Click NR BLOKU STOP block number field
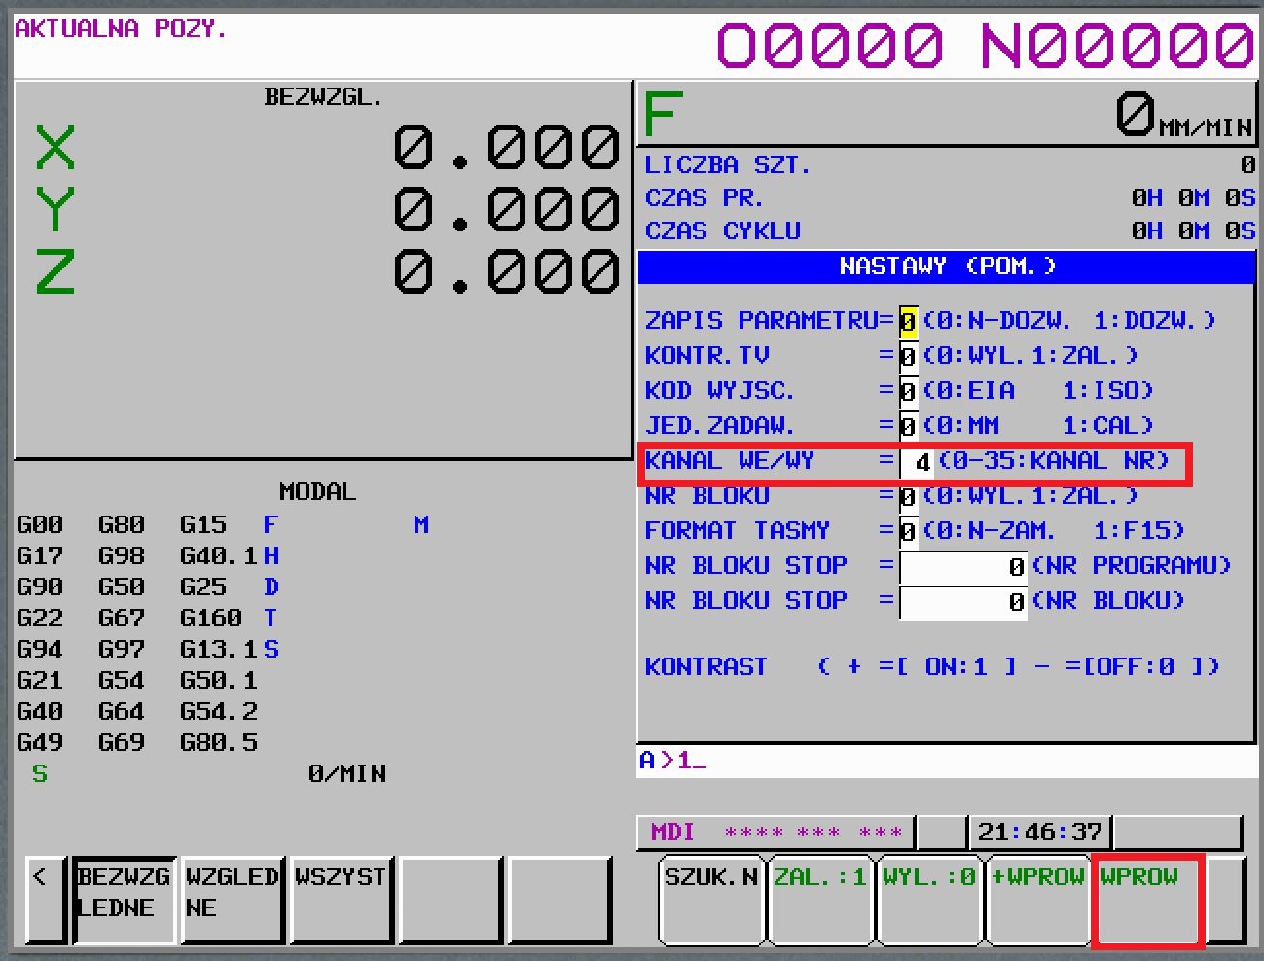 pos(962,602)
